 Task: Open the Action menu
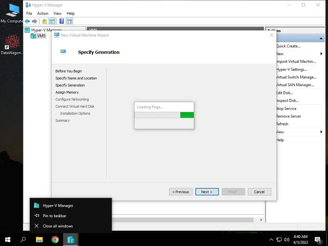[43, 13]
